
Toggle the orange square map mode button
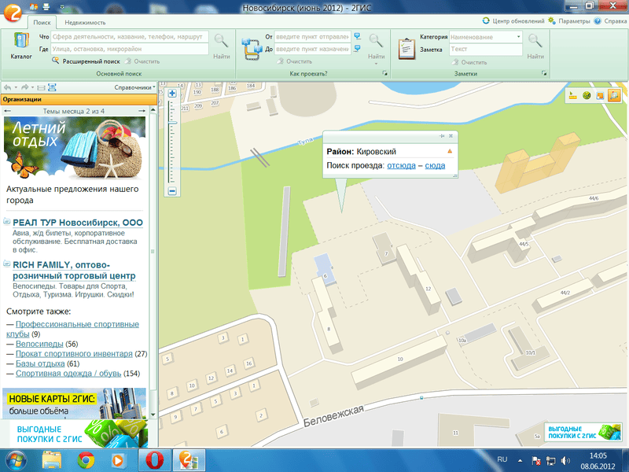tap(600, 95)
